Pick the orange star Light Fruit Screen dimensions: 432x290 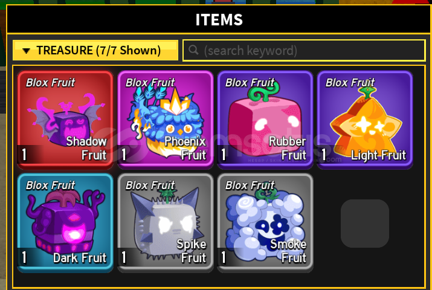(x=365, y=120)
